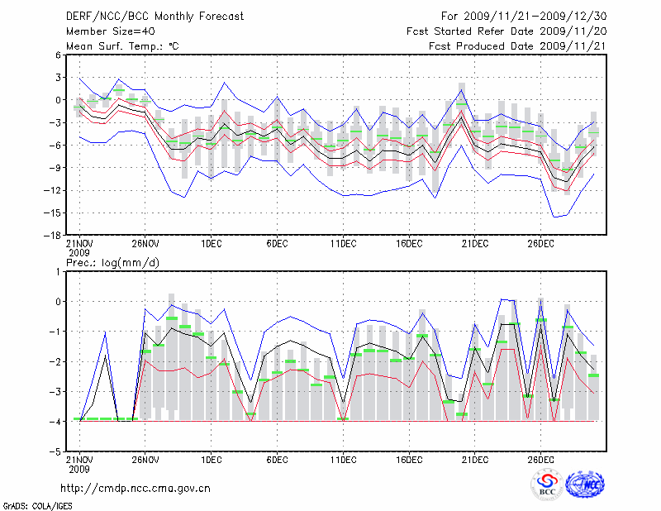Click the BCC logo
661x511 pixels.
click(547, 484)
